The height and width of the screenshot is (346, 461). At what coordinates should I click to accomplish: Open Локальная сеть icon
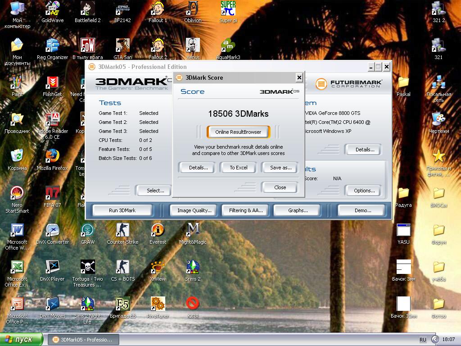coord(438,89)
